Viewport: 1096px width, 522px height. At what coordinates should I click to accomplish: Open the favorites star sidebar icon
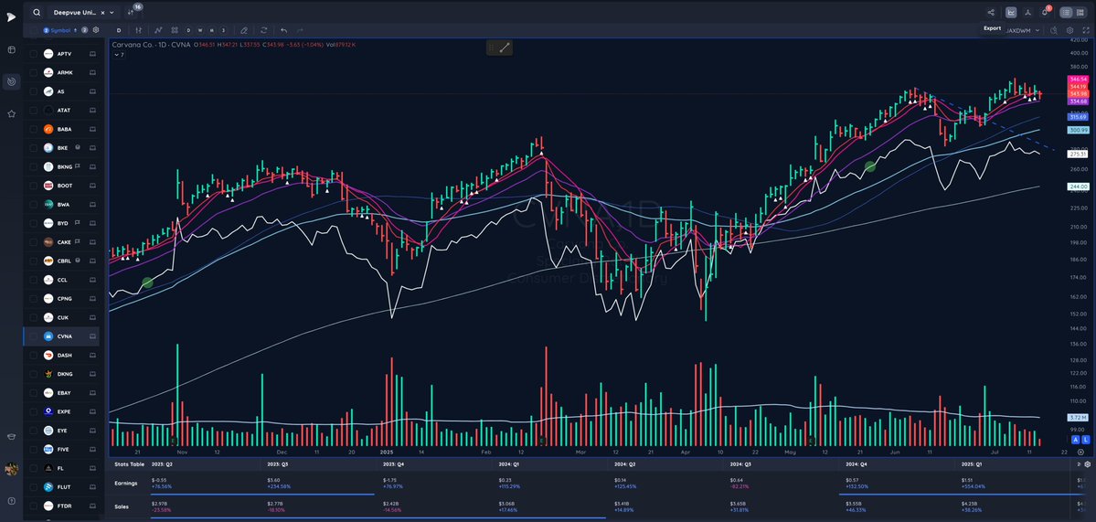click(x=11, y=113)
